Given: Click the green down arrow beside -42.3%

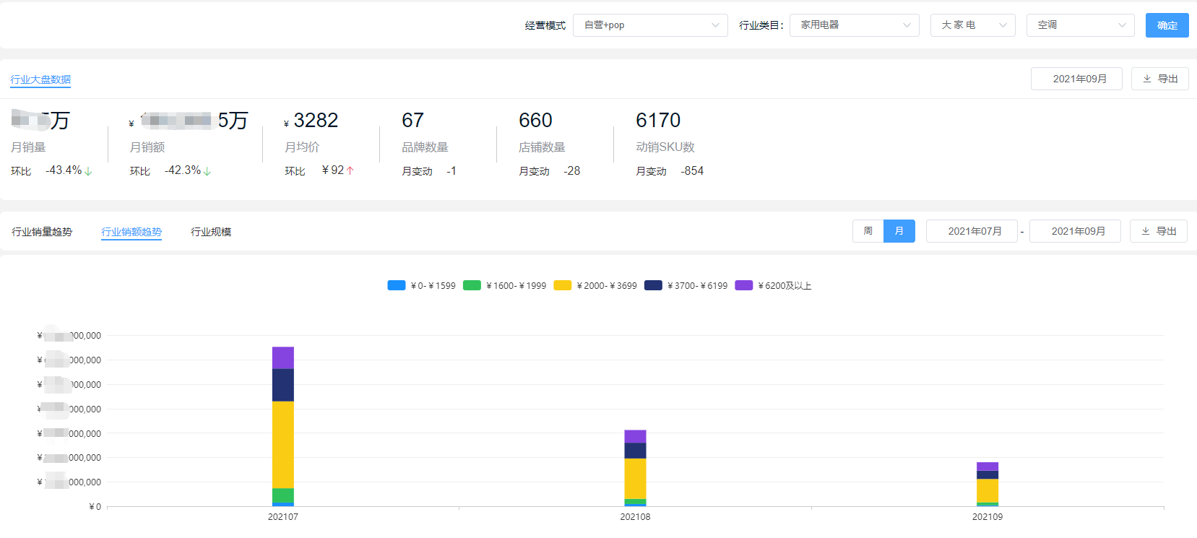Looking at the screenshot, I should click(207, 171).
